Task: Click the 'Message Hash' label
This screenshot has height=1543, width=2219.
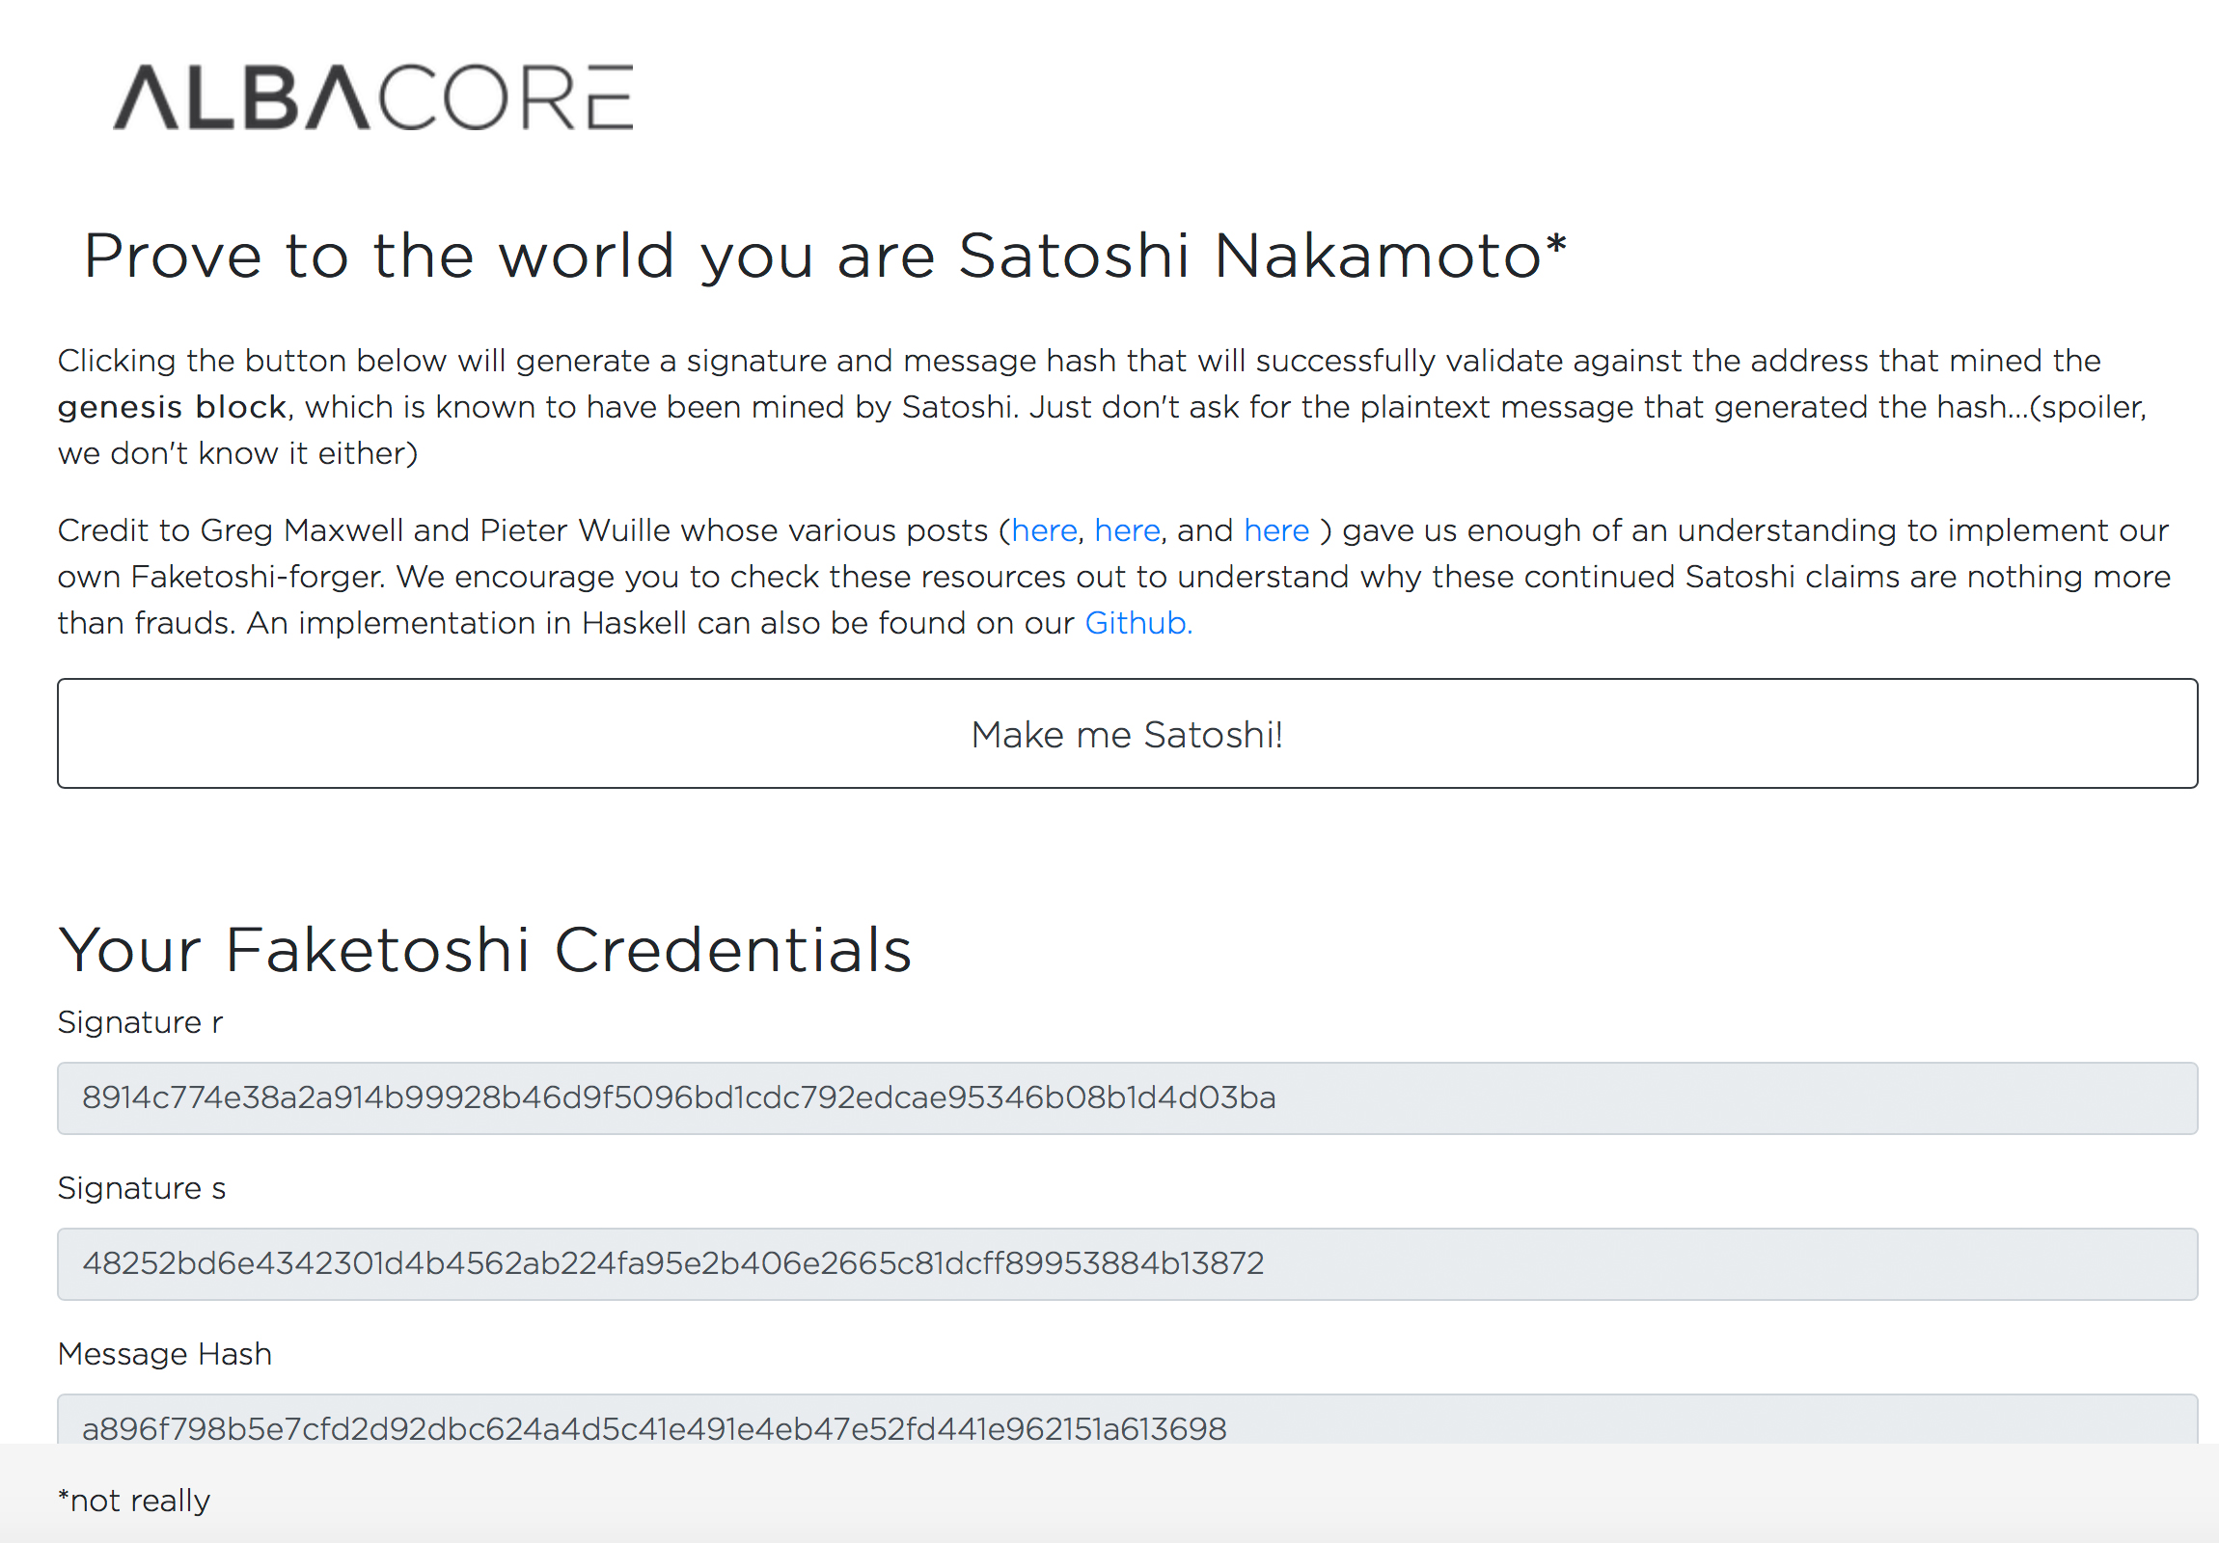Action: coord(164,1354)
